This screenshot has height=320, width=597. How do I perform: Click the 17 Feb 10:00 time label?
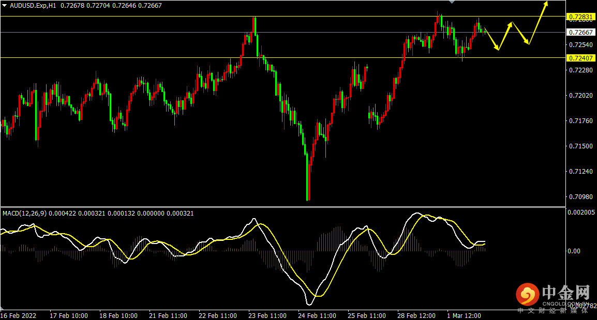69,316
